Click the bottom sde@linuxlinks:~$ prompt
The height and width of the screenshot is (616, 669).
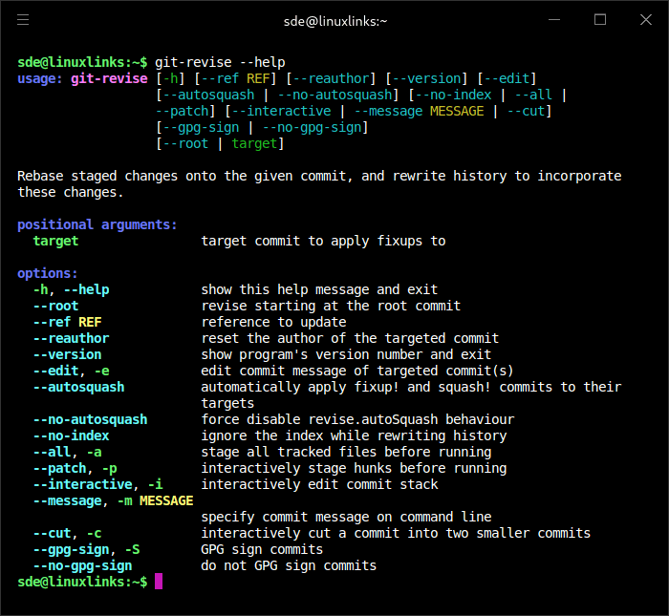tap(82, 583)
